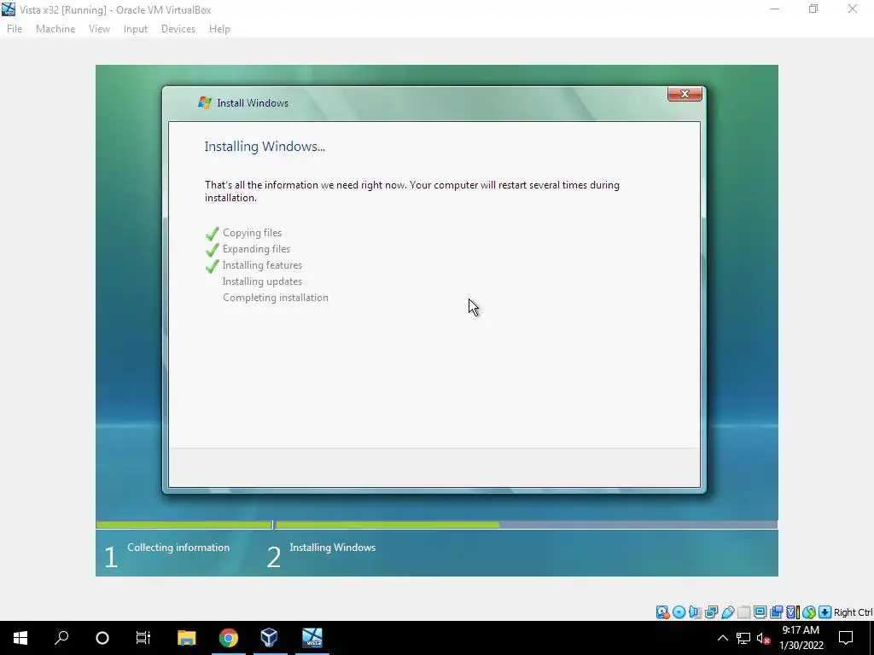Click the Windows flag icon in installer title
This screenshot has width=874, height=655.
(x=205, y=102)
